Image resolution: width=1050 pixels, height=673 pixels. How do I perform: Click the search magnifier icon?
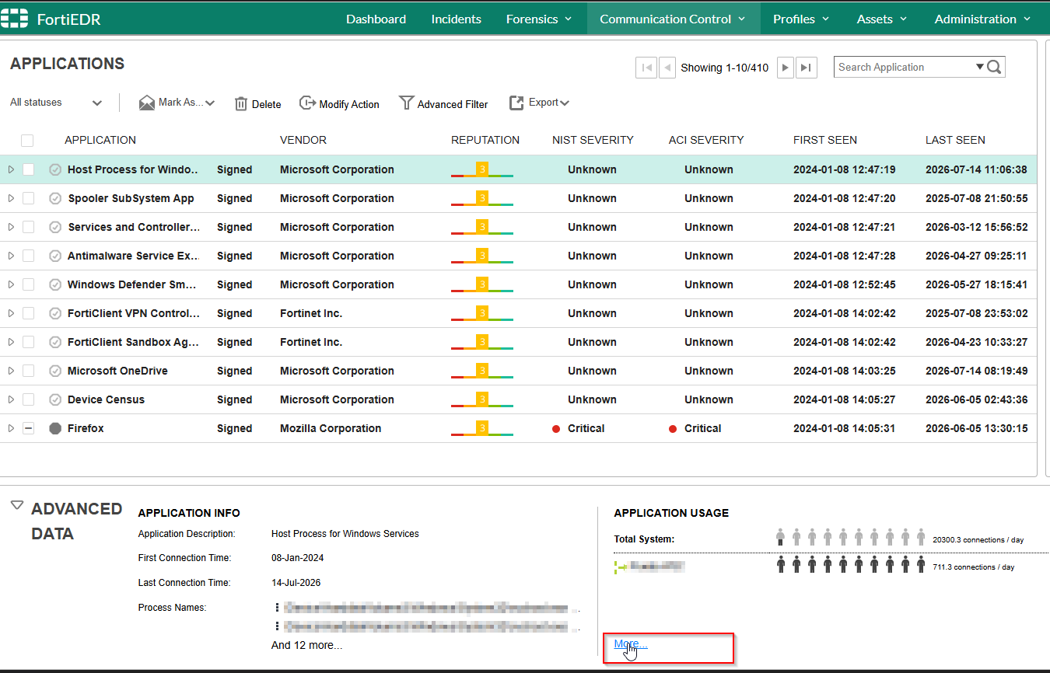coord(994,68)
